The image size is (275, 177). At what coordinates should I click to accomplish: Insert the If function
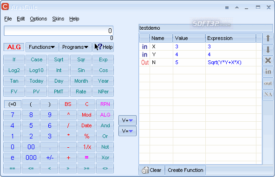click(14, 59)
